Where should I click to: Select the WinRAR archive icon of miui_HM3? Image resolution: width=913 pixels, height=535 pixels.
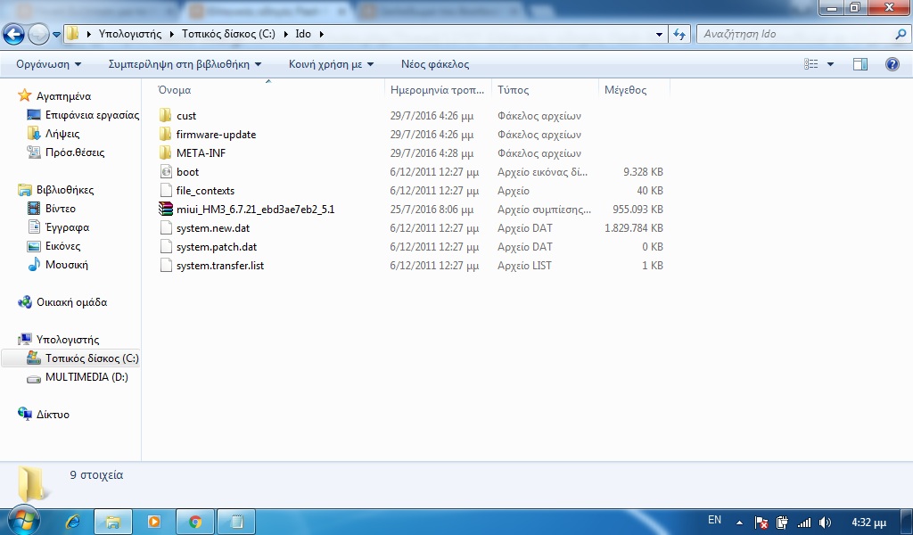[x=166, y=209]
